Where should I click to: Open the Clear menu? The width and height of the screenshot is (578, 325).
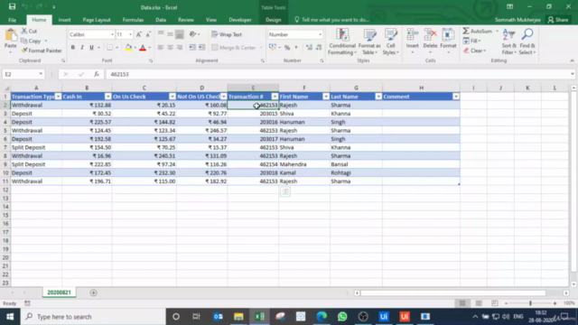475,51
